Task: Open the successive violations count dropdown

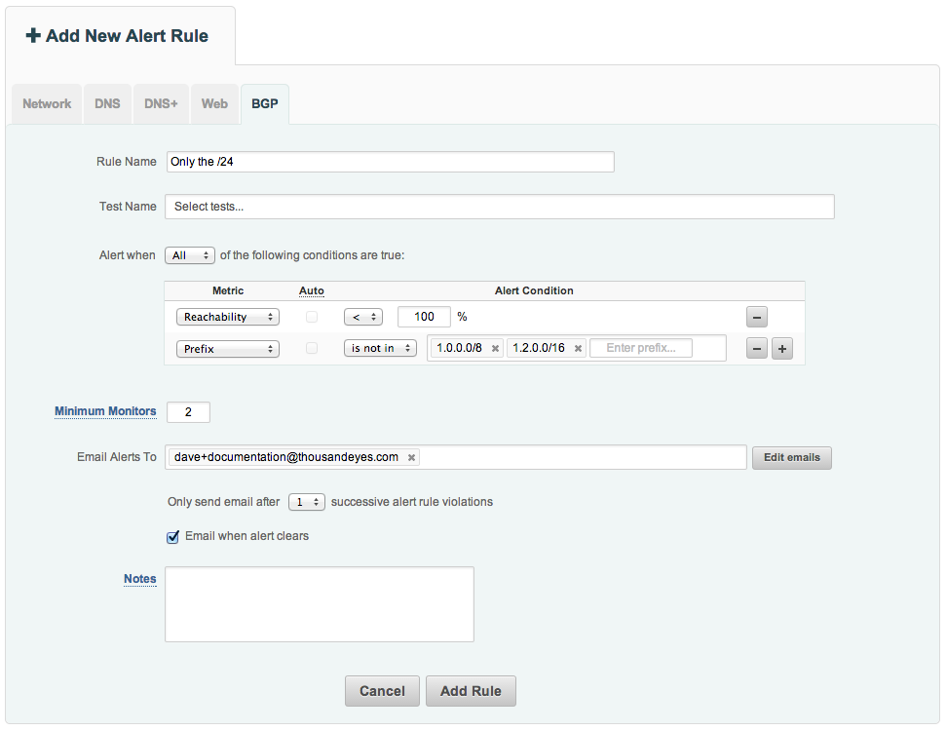Action: [307, 502]
